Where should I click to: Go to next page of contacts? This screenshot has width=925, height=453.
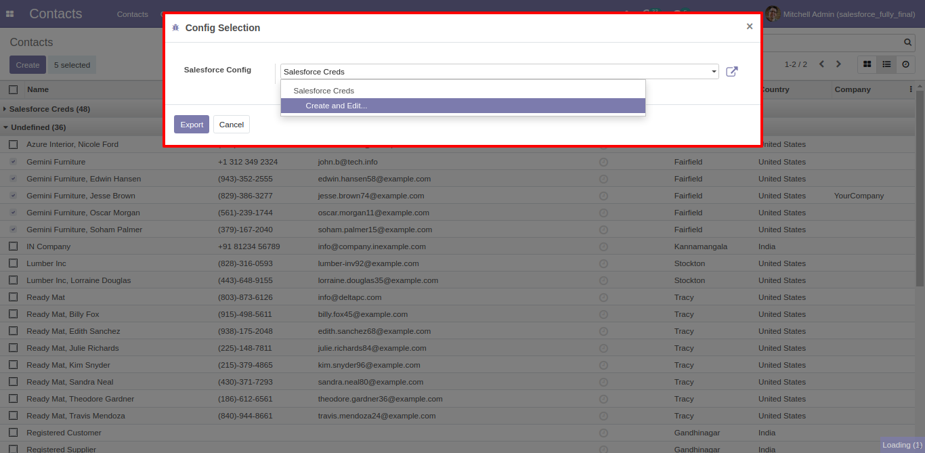838,64
